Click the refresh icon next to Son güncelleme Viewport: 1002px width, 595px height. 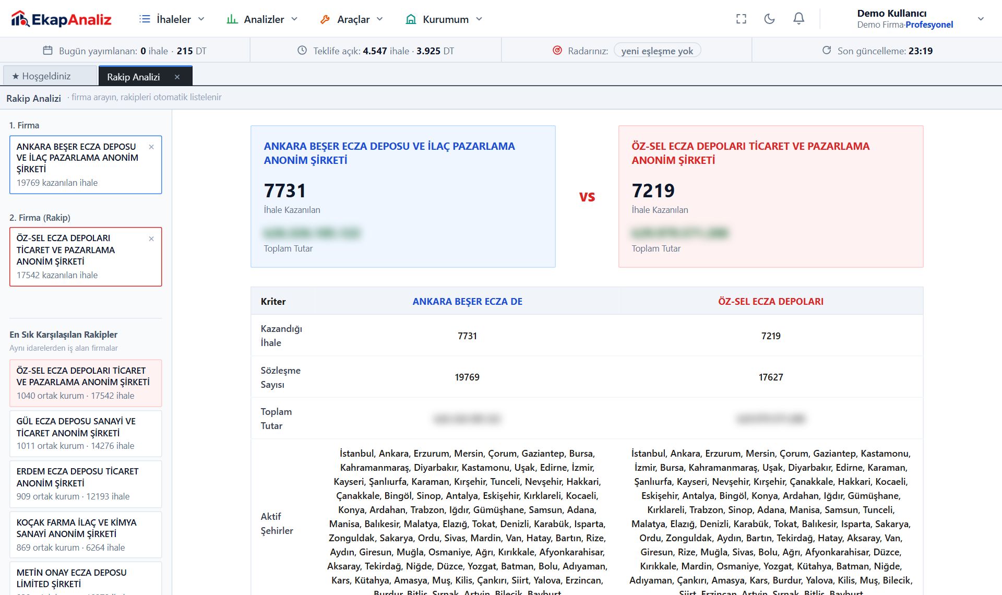(827, 50)
